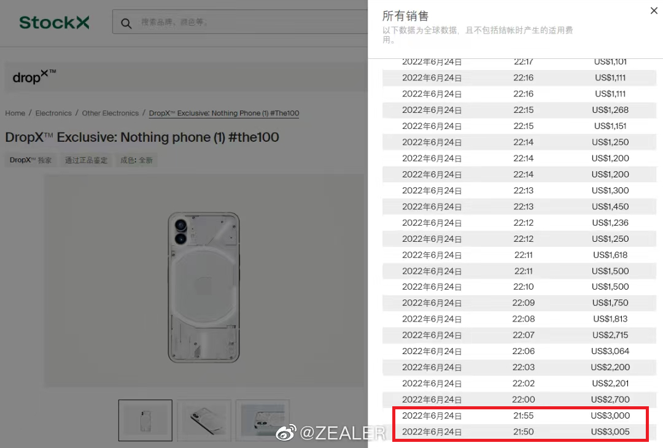Select the second angled phone thumbnail

tap(204, 420)
